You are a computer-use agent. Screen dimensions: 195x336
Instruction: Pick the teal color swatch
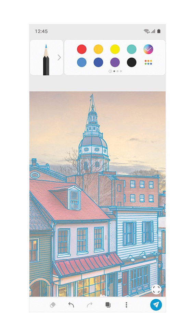pos(131,49)
